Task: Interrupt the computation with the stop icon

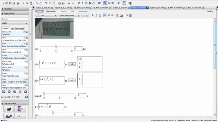Action: (x=86, y=3)
